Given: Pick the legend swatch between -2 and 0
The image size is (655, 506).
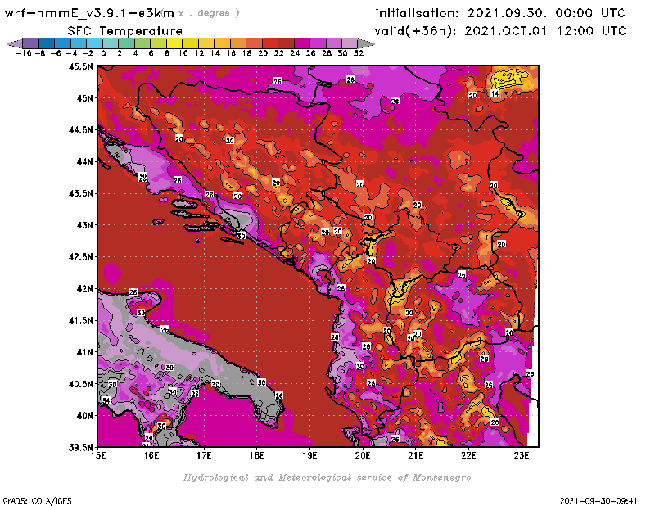Looking at the screenshot, I should pos(95,43).
